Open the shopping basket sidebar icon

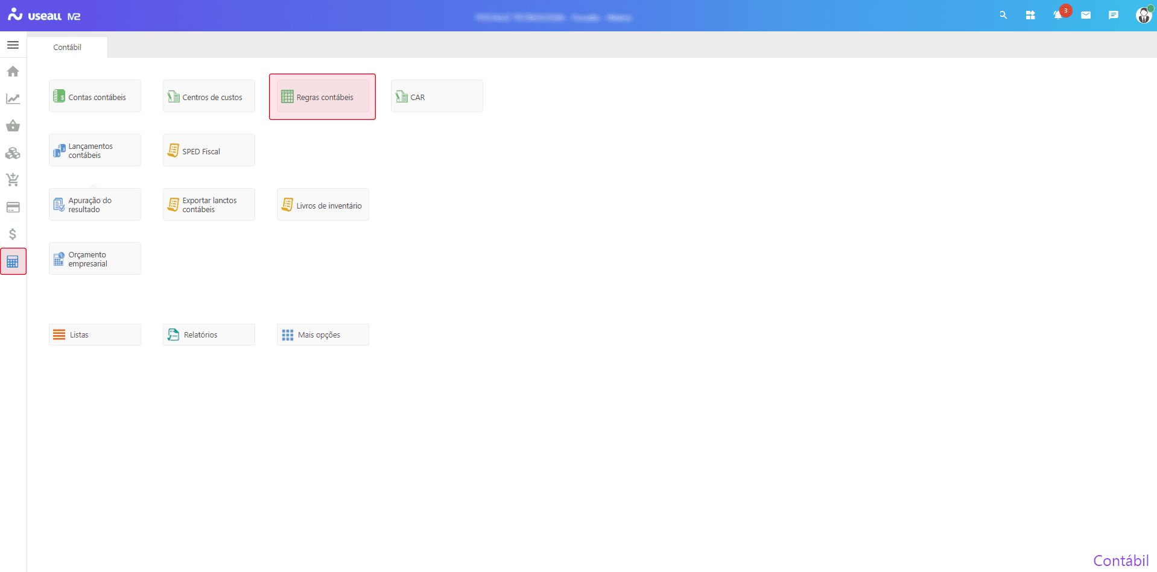pos(13,126)
